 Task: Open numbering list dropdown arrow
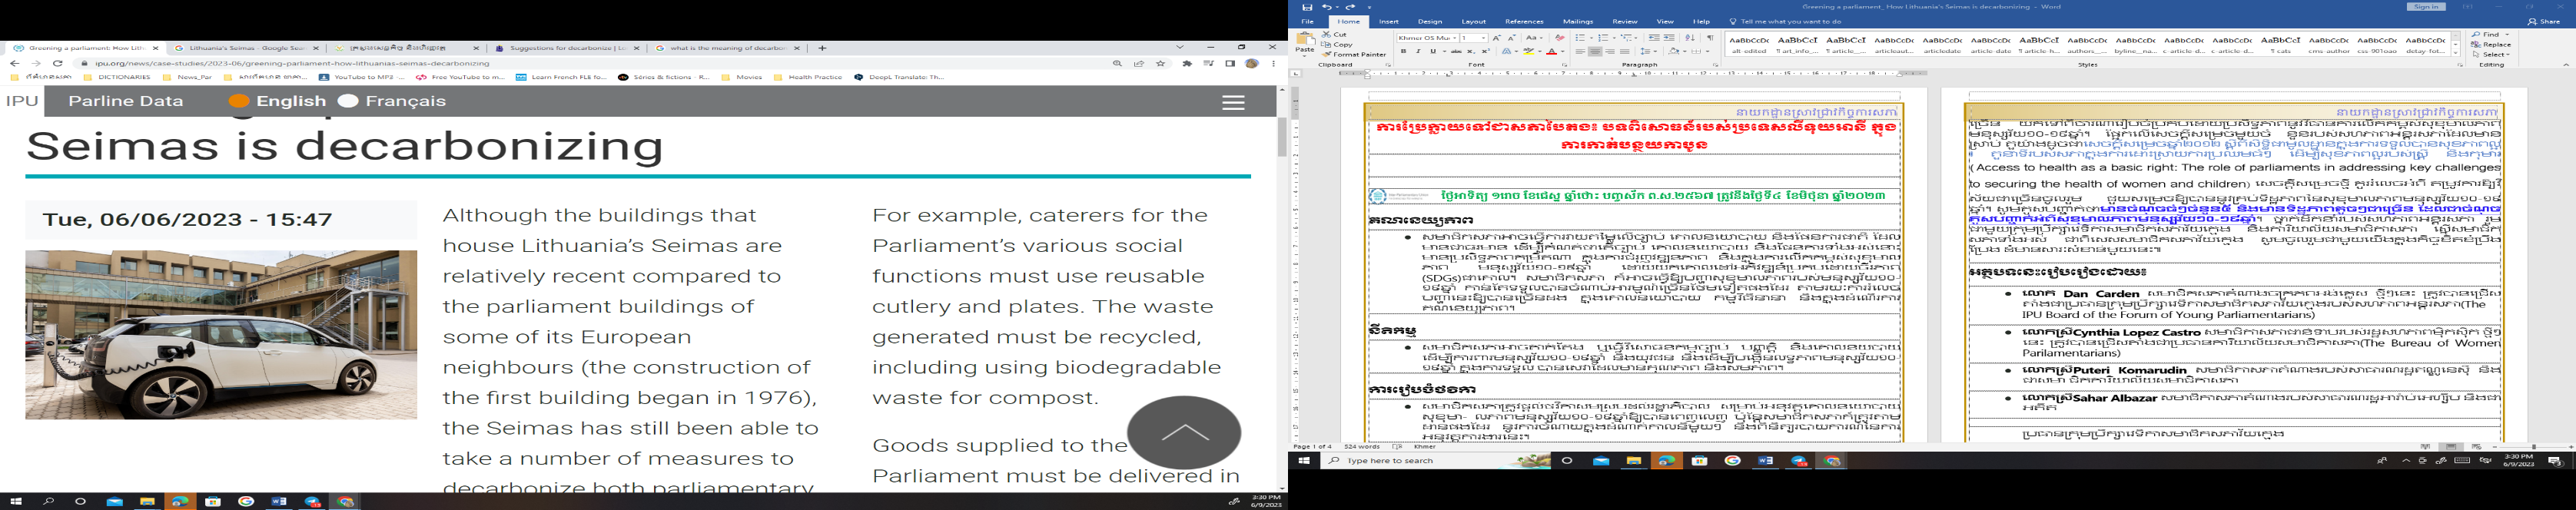[x=1614, y=38]
